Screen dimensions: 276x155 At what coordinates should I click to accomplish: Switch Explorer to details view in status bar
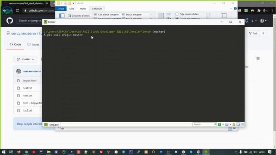coord(230,129)
